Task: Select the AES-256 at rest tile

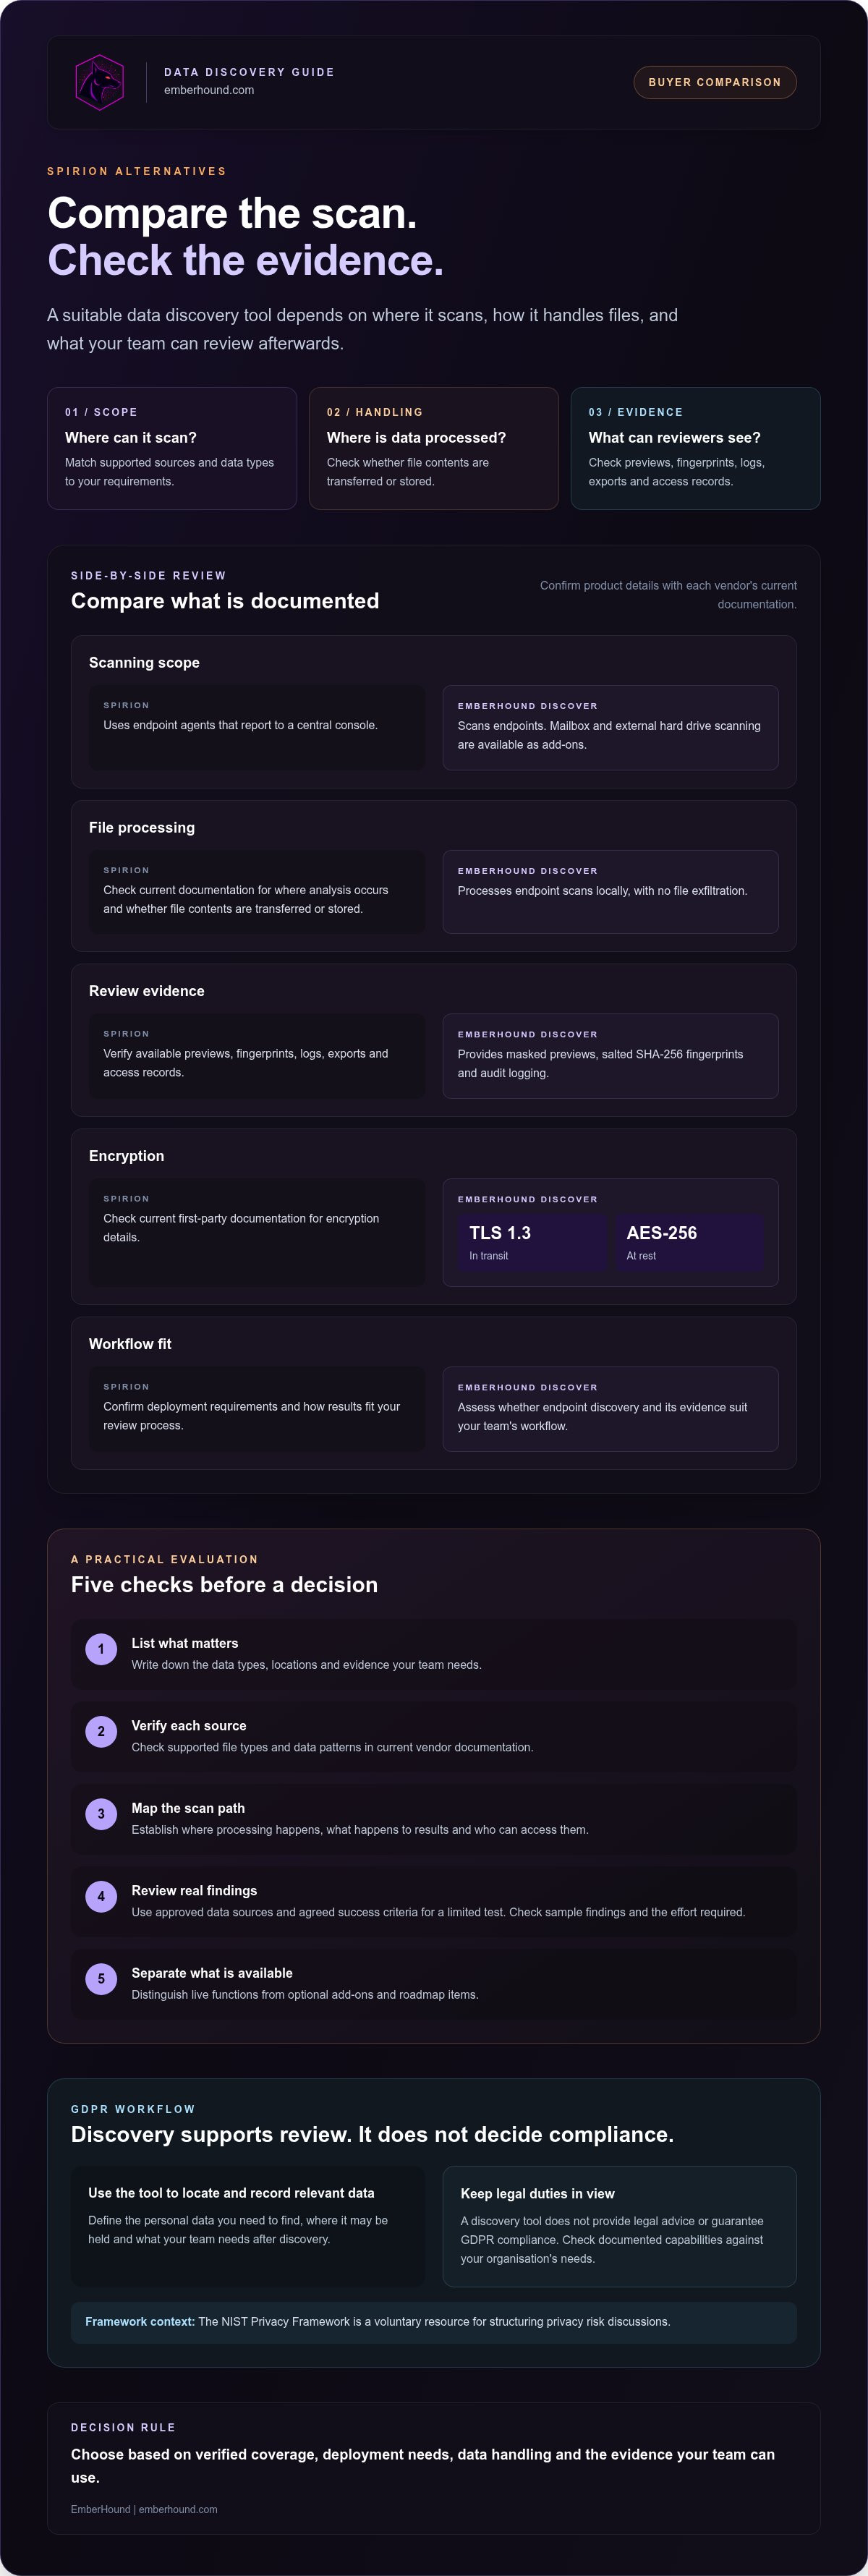Action: click(x=689, y=1242)
